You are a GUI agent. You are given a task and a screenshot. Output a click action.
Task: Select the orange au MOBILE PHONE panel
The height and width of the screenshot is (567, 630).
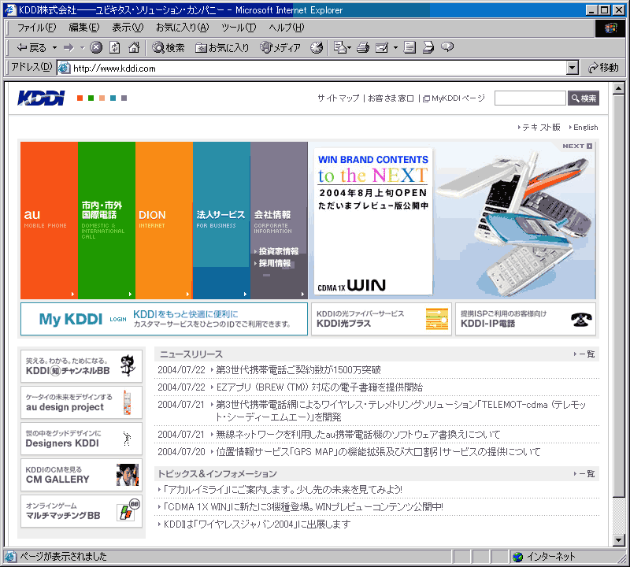[x=49, y=220]
